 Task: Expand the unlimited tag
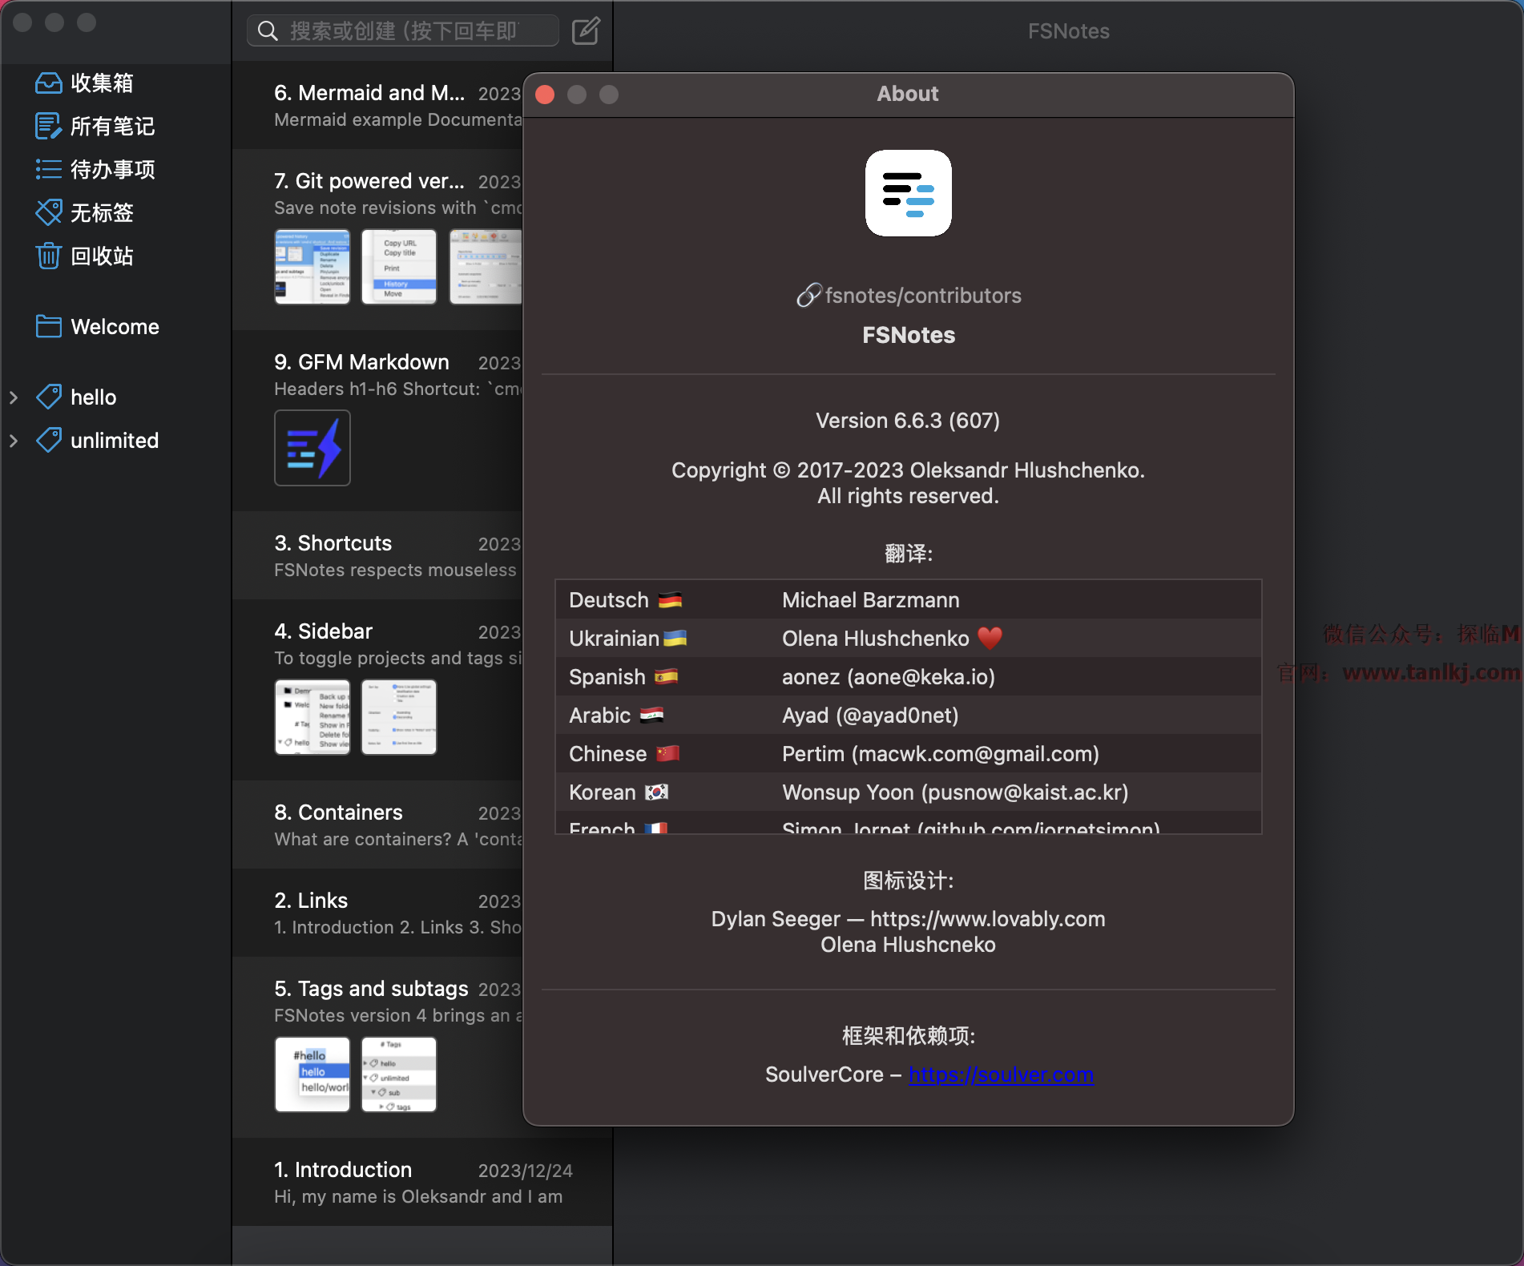pyautogui.click(x=14, y=441)
